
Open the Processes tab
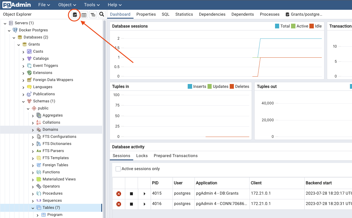(x=270, y=14)
